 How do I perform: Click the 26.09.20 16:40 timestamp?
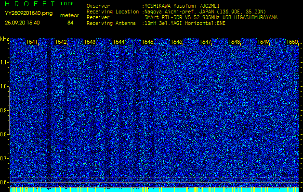pyautogui.click(x=23, y=22)
